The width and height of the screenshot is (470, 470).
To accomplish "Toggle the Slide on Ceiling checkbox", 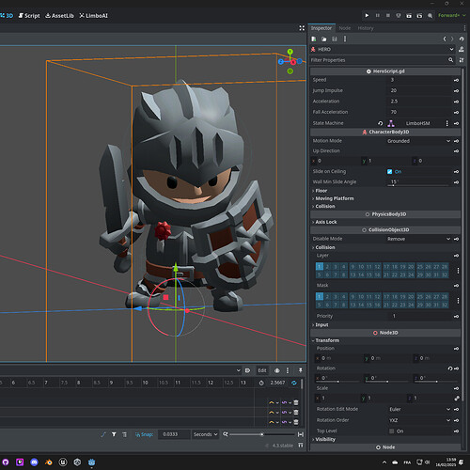I will (x=389, y=171).
